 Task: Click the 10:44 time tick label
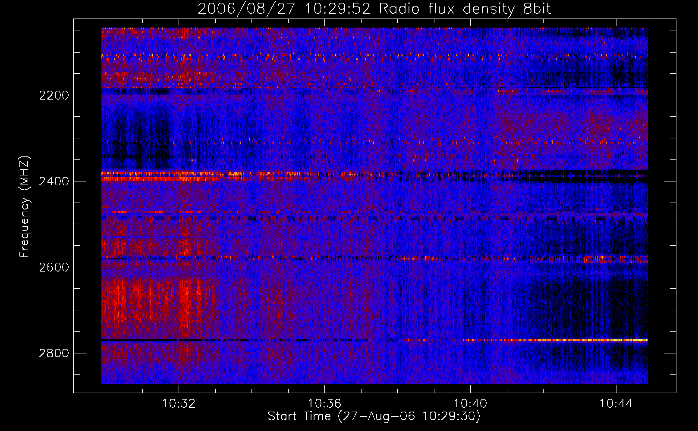pos(616,404)
